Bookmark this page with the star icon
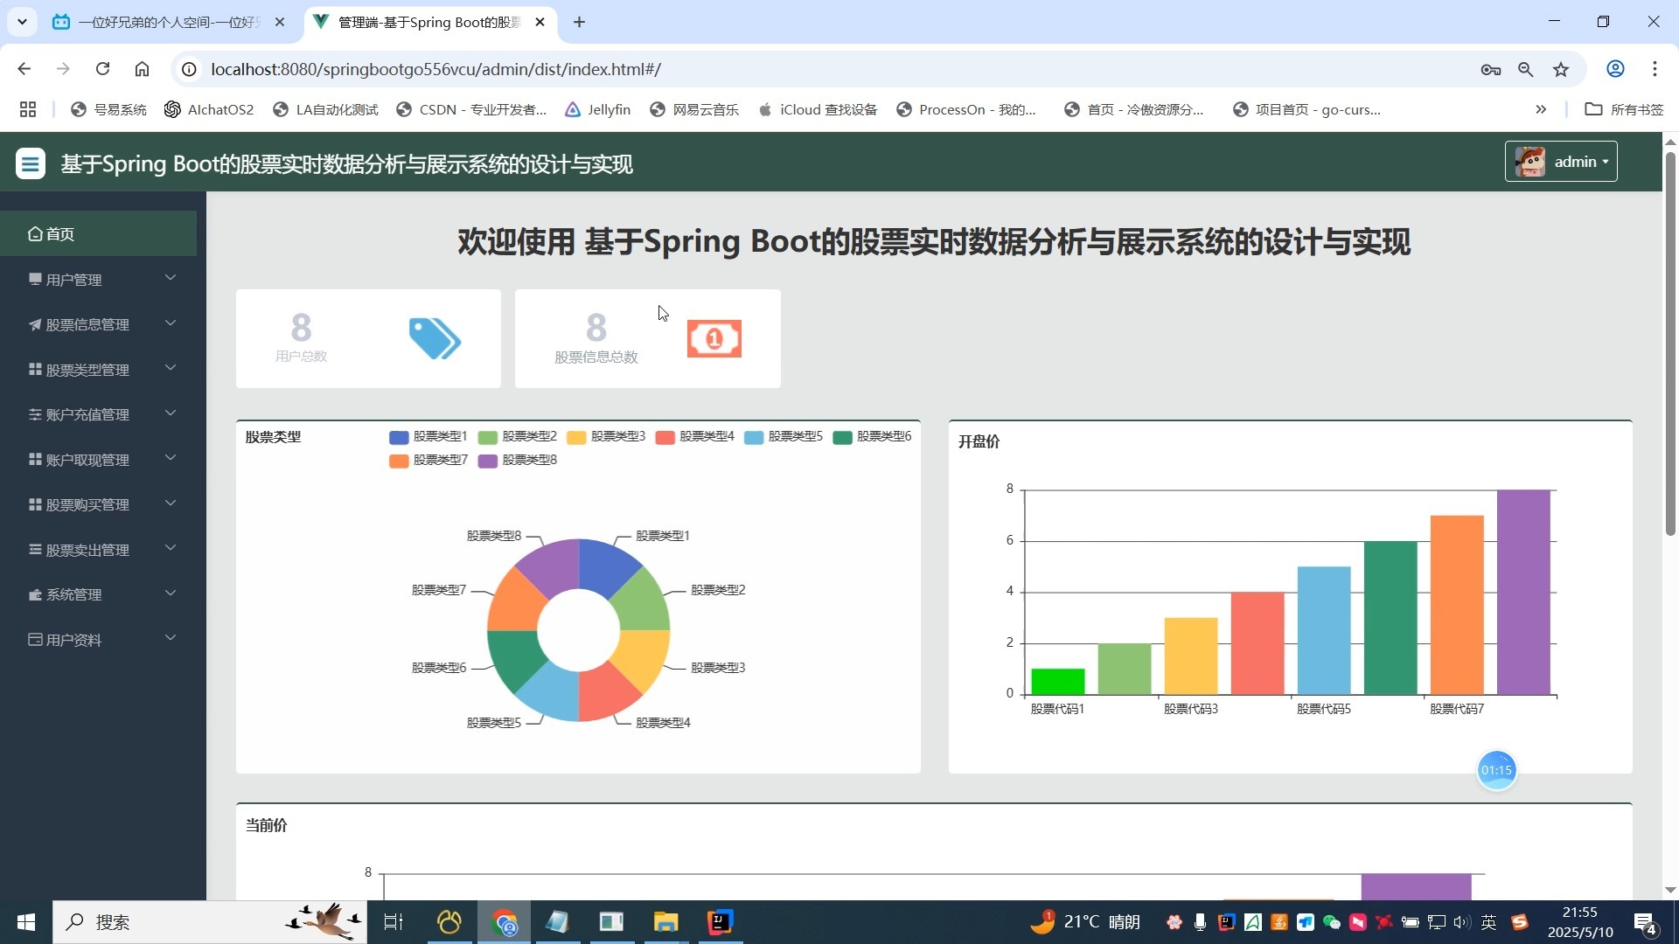Image resolution: width=1679 pixels, height=944 pixels. click(x=1561, y=69)
